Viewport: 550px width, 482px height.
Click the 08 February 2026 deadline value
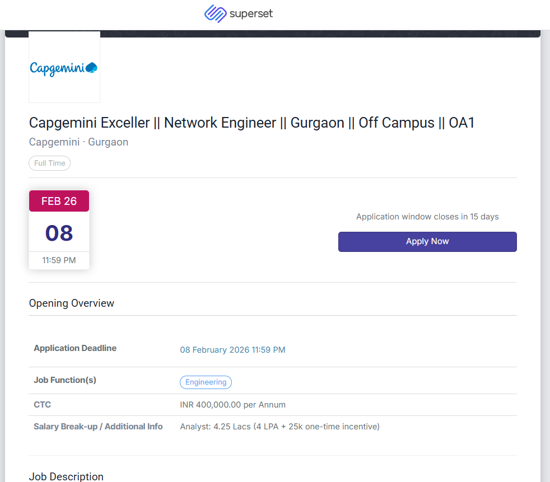click(232, 350)
